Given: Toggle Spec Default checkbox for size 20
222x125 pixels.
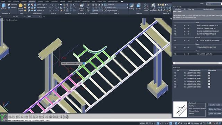Looking at the screenshot, I should pos(209,78).
